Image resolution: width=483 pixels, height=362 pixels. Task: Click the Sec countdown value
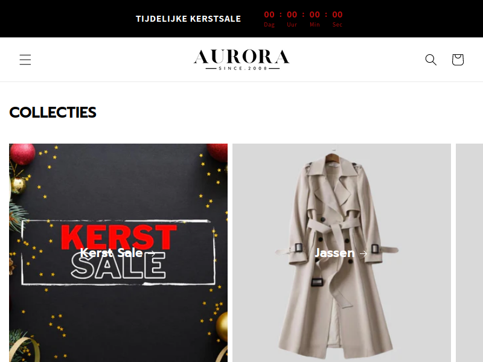337,14
